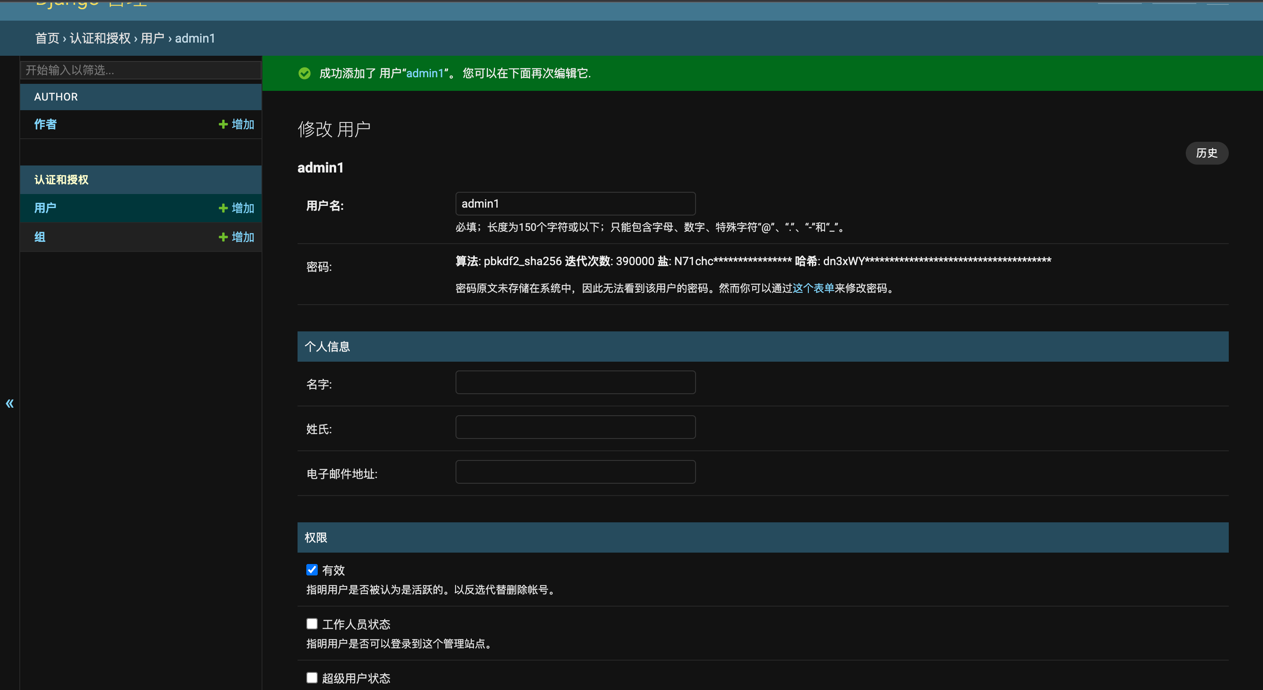
Task: Click the 有效 checkbox label text
Action: click(x=334, y=570)
